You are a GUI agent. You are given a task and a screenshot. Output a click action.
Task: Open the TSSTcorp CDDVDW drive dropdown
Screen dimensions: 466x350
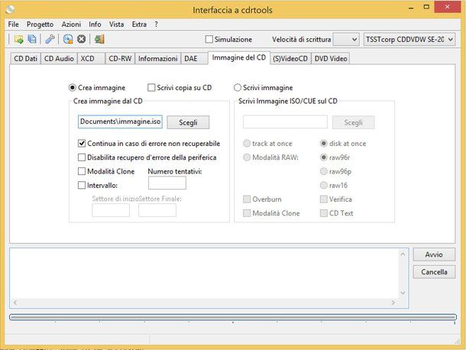409,39
